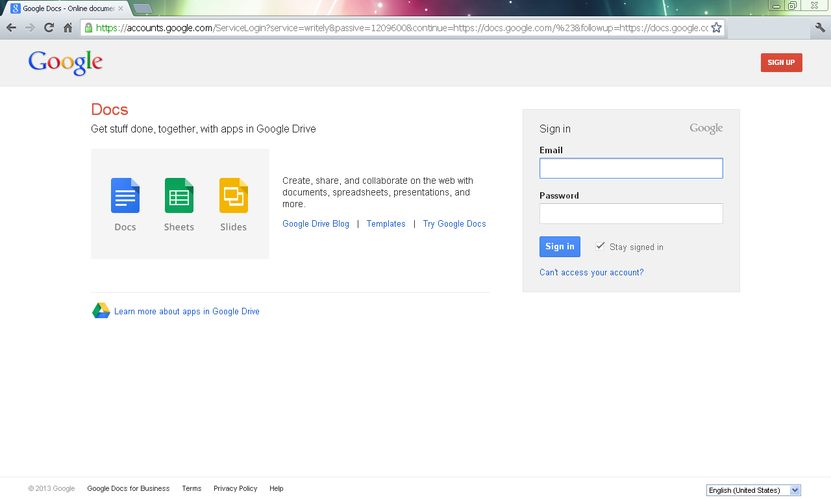This screenshot has height=500, width=831.
Task: Click into the Password field
Action: (x=630, y=214)
